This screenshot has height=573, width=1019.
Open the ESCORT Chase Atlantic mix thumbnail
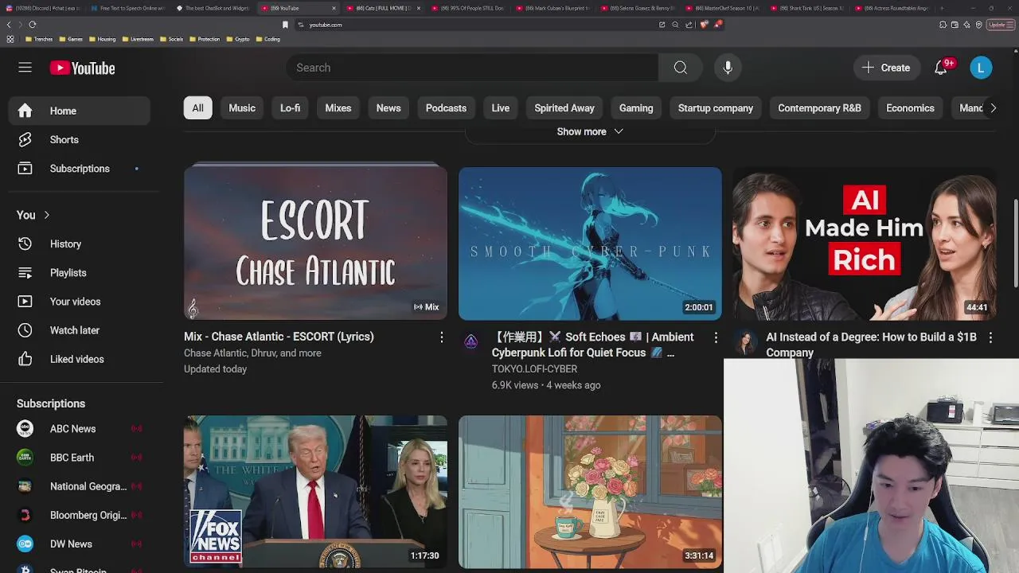(x=315, y=243)
